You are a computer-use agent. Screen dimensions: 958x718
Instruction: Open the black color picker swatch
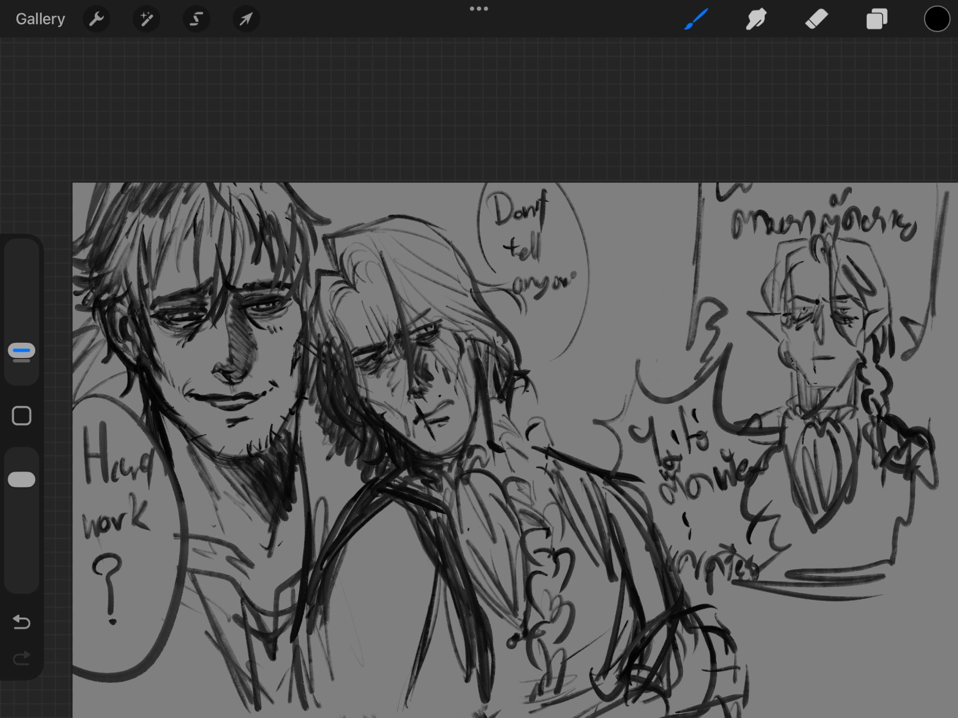(x=936, y=19)
